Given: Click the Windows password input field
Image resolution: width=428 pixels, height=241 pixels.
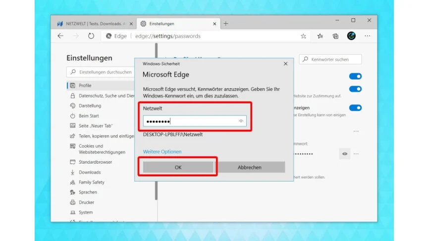Looking at the screenshot, I should click(195, 121).
